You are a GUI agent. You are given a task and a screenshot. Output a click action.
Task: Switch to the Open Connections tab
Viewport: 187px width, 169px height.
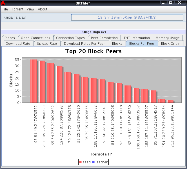pos(35,38)
